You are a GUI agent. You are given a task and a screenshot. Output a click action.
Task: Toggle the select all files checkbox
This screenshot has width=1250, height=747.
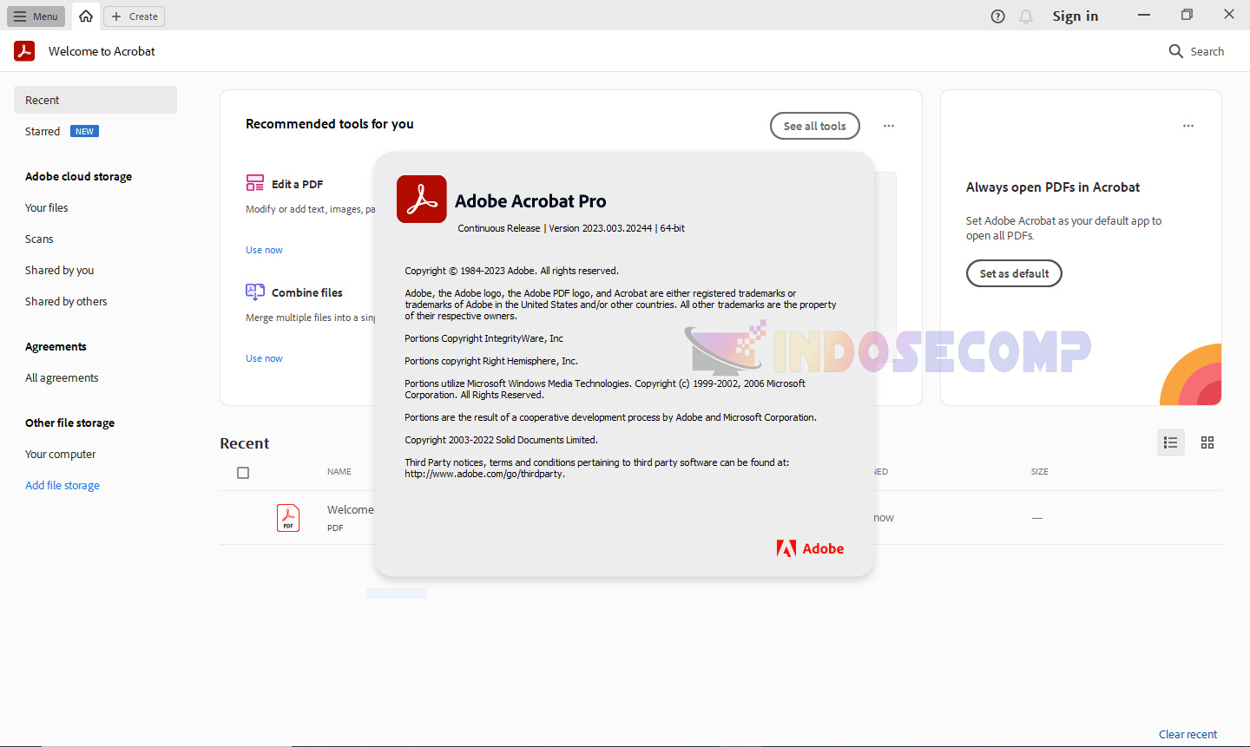coord(243,473)
